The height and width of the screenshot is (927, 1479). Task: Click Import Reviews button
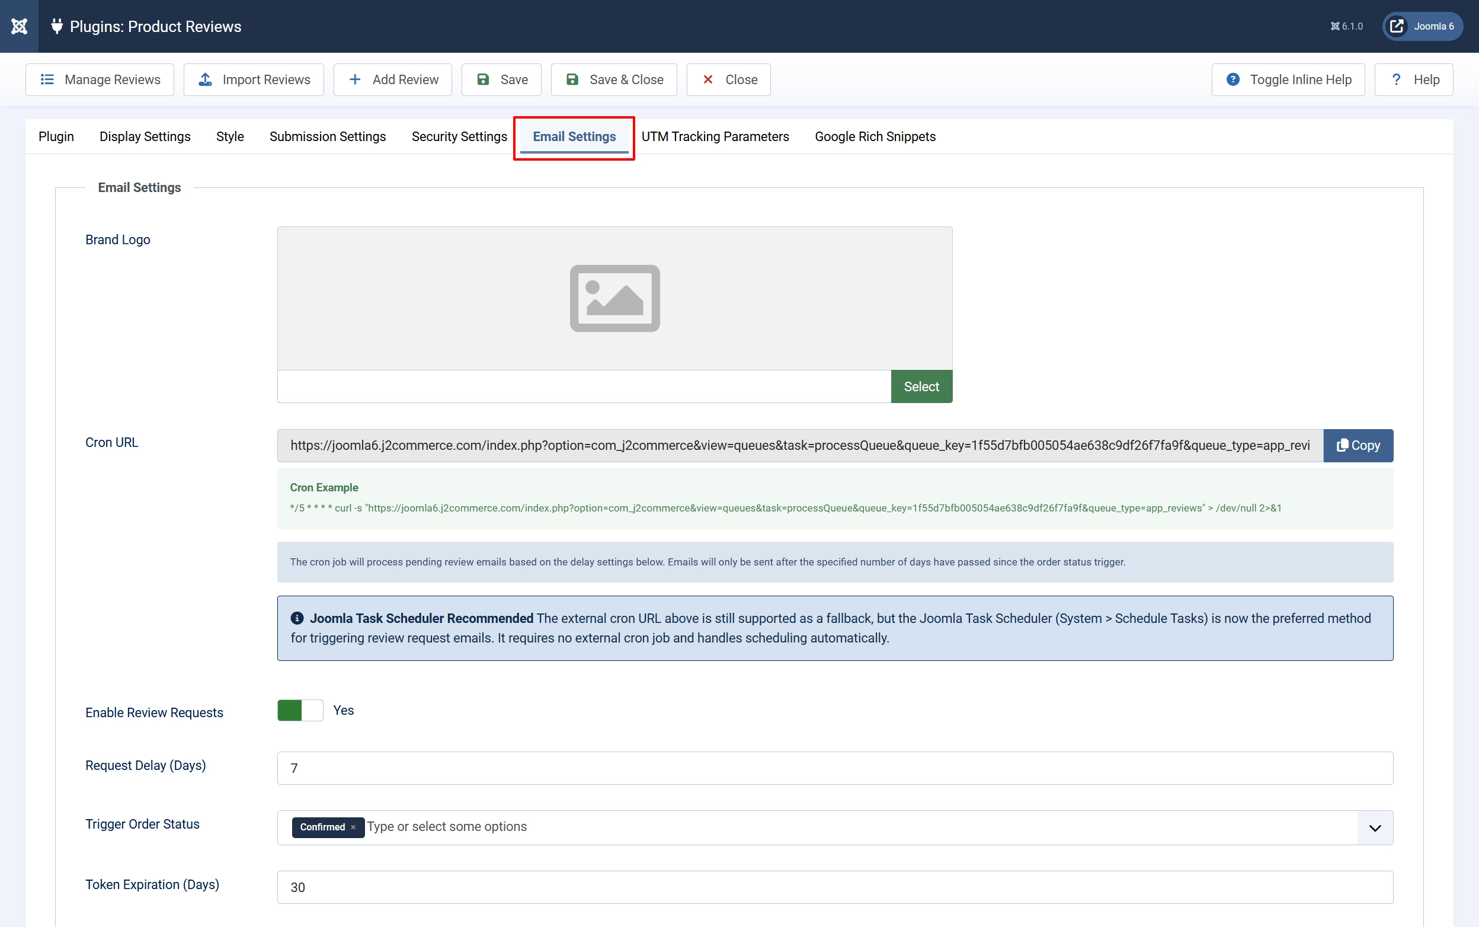click(x=254, y=79)
